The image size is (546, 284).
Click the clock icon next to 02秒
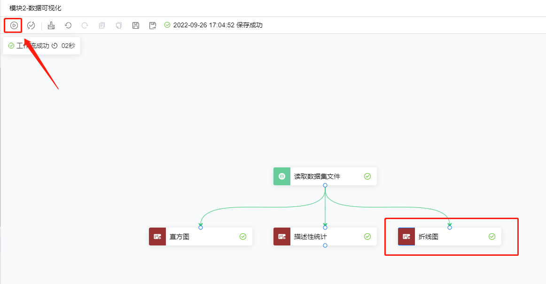click(x=55, y=46)
